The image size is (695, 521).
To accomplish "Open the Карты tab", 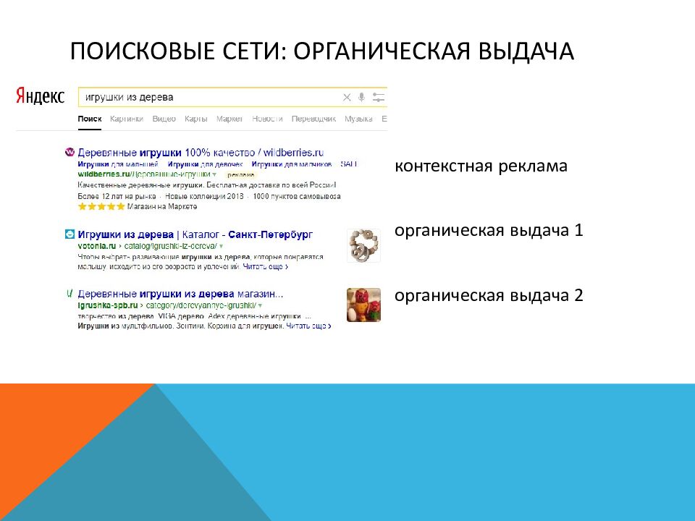I will point(195,119).
